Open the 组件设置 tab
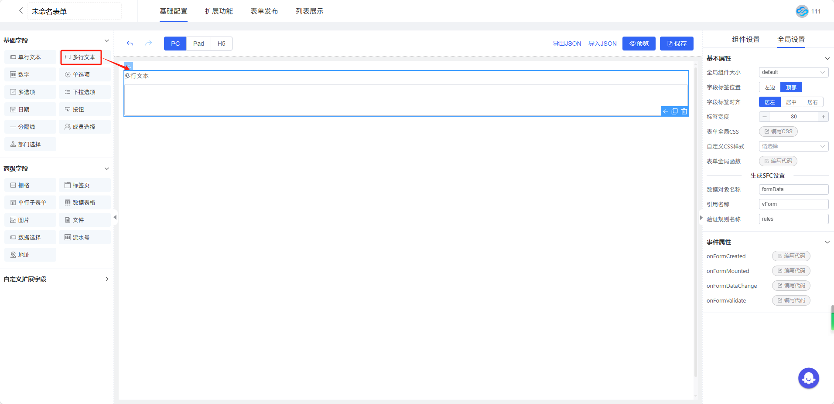 745,40
